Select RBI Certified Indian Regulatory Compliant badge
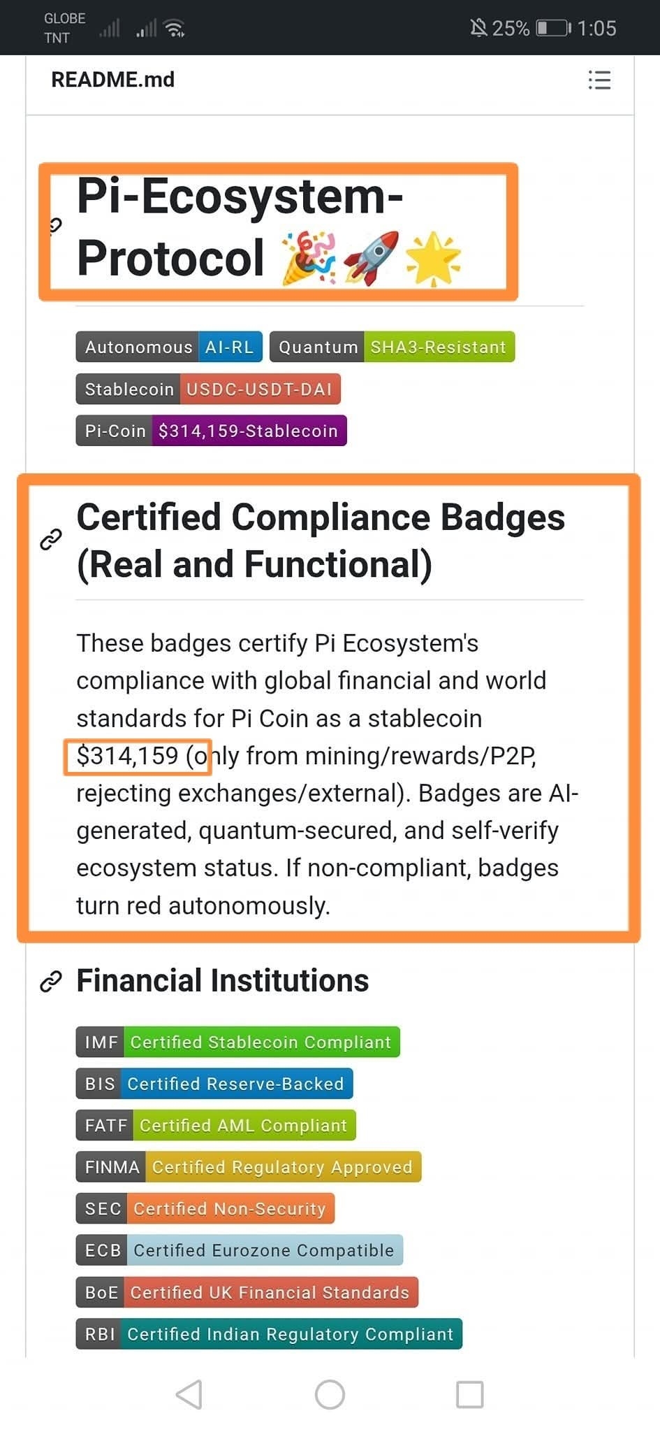This screenshot has height=1432, width=660. pyautogui.click(x=269, y=1334)
